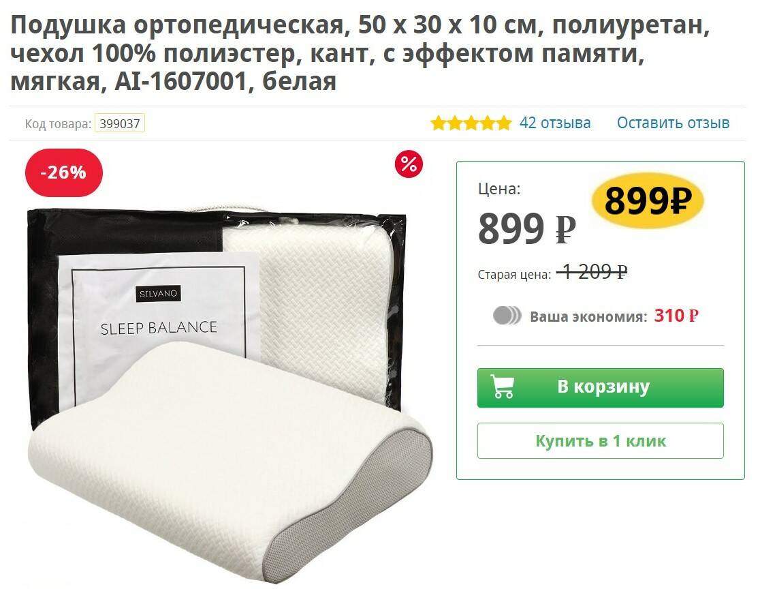Click the crossed-out old price 1 209 ₽
The height and width of the screenshot is (589, 760).
click(x=592, y=272)
